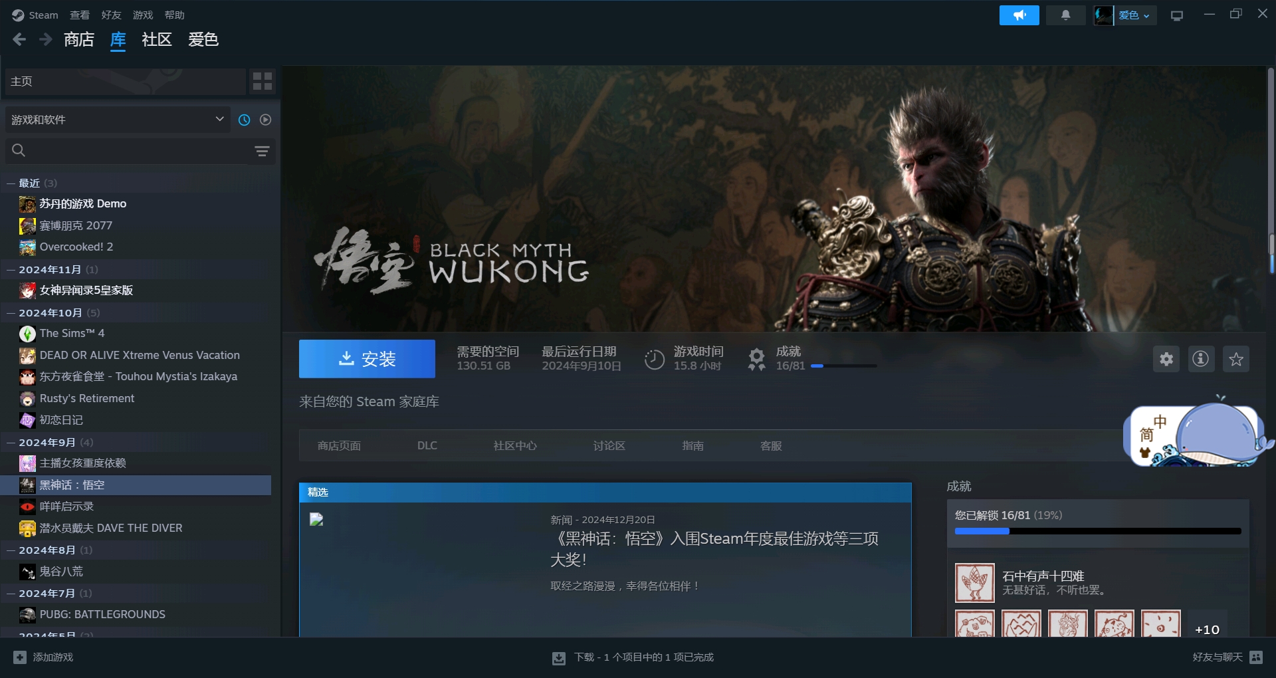Click the 您已解锁 16/81 progress bar

(x=1098, y=531)
